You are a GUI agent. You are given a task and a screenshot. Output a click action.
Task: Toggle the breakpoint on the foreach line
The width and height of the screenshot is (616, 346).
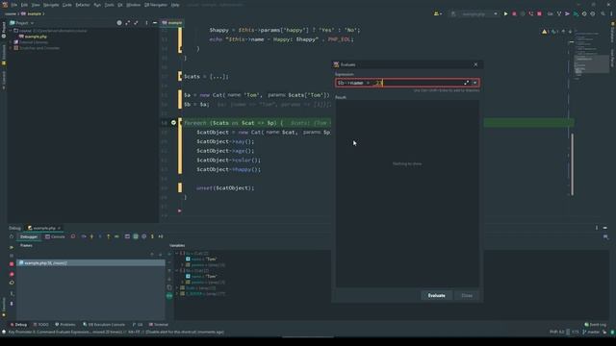pyautogui.click(x=173, y=123)
